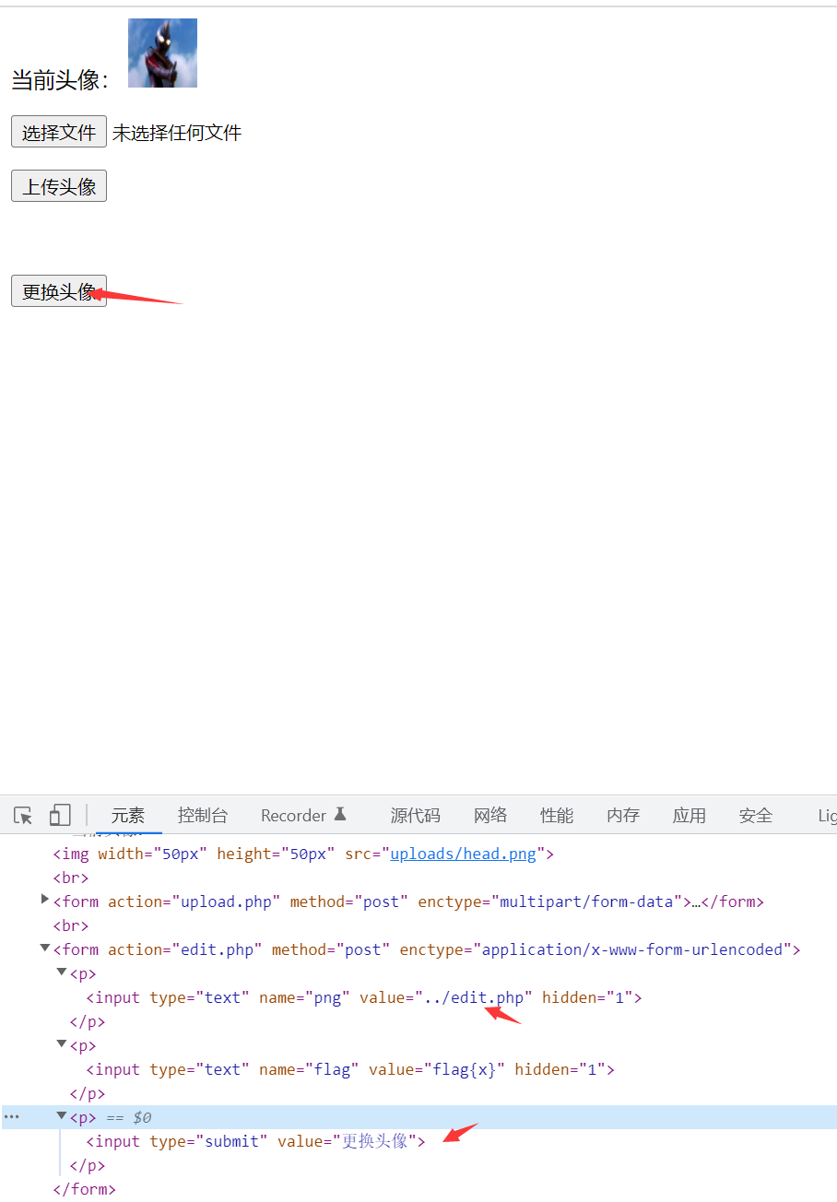Collapse the selected <p> node marked $0

point(61,1116)
